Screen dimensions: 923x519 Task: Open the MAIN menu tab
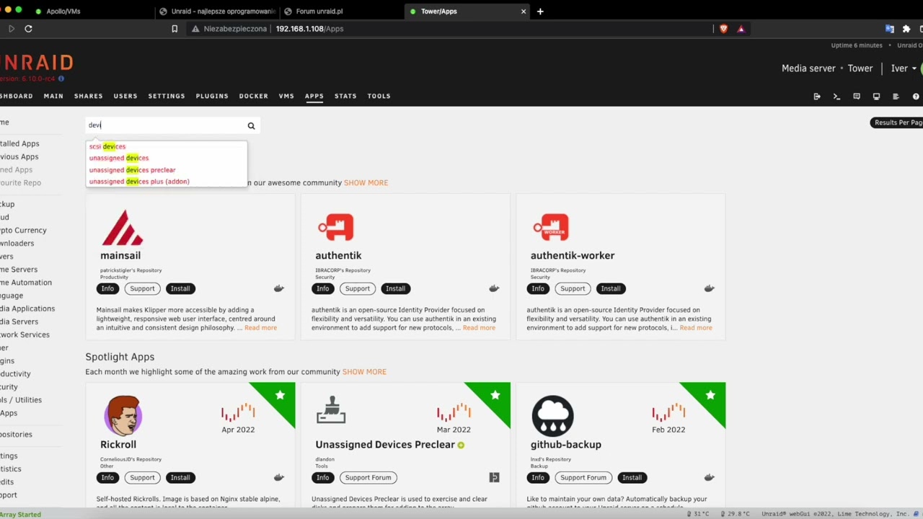[53, 96]
